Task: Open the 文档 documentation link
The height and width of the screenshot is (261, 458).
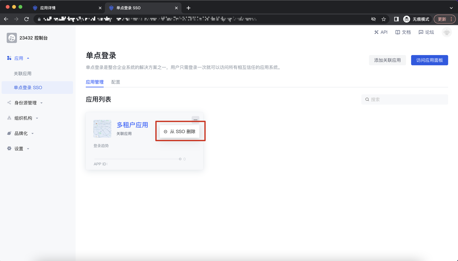Action: point(403,32)
